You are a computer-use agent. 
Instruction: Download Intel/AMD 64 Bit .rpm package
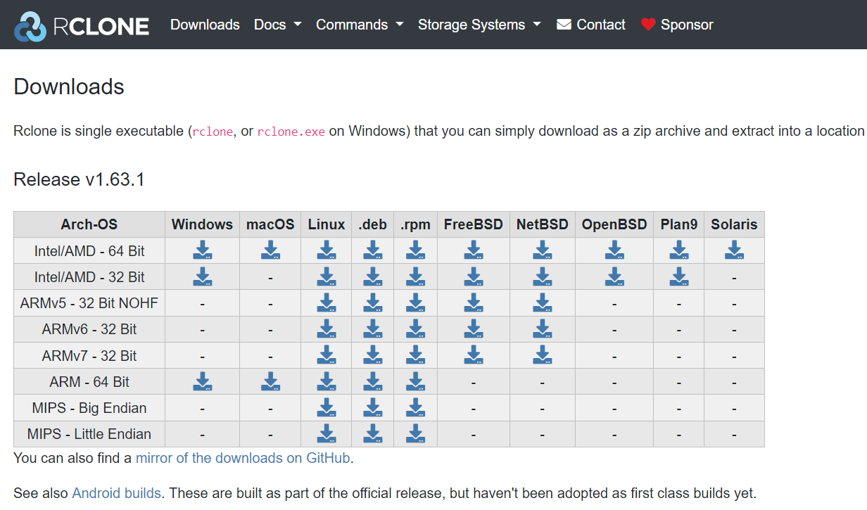pos(416,250)
